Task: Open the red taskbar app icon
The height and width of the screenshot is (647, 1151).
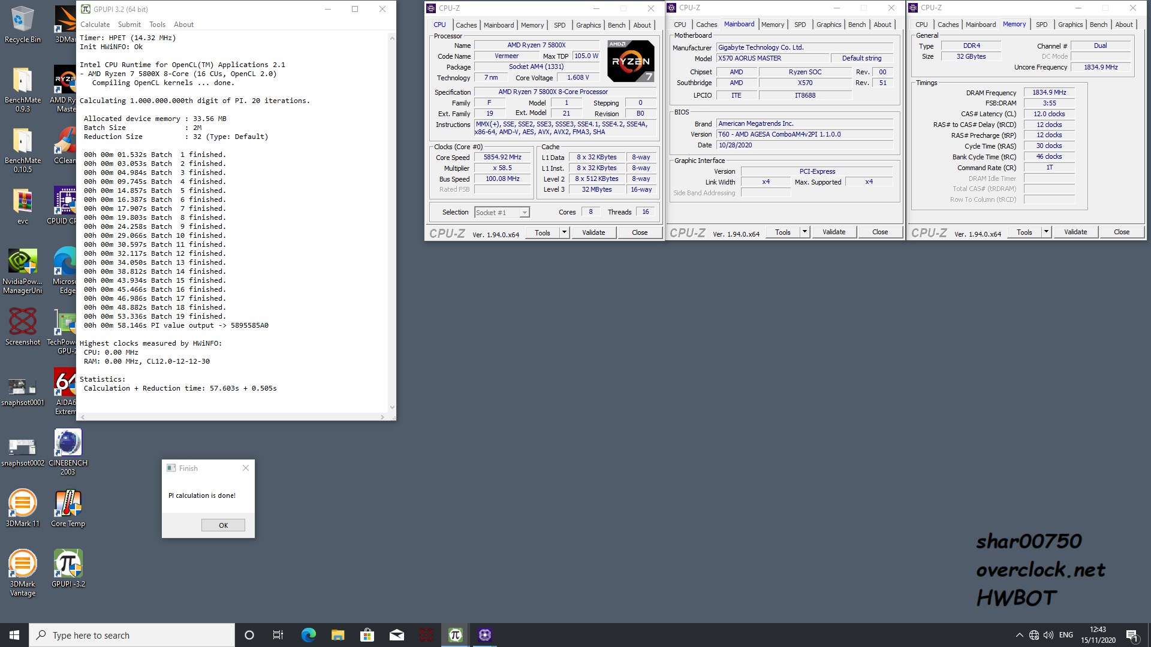Action: 426,635
